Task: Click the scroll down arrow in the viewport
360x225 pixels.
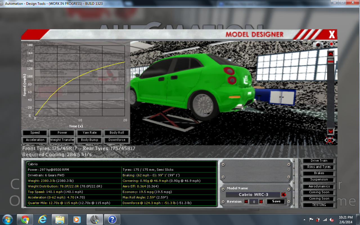Action: coord(331,131)
